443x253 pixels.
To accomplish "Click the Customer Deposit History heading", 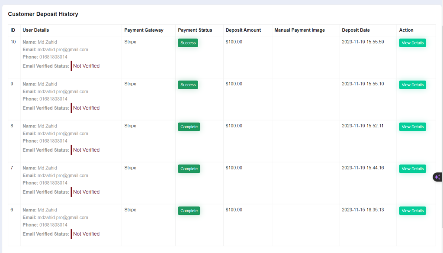I will (x=43, y=14).
